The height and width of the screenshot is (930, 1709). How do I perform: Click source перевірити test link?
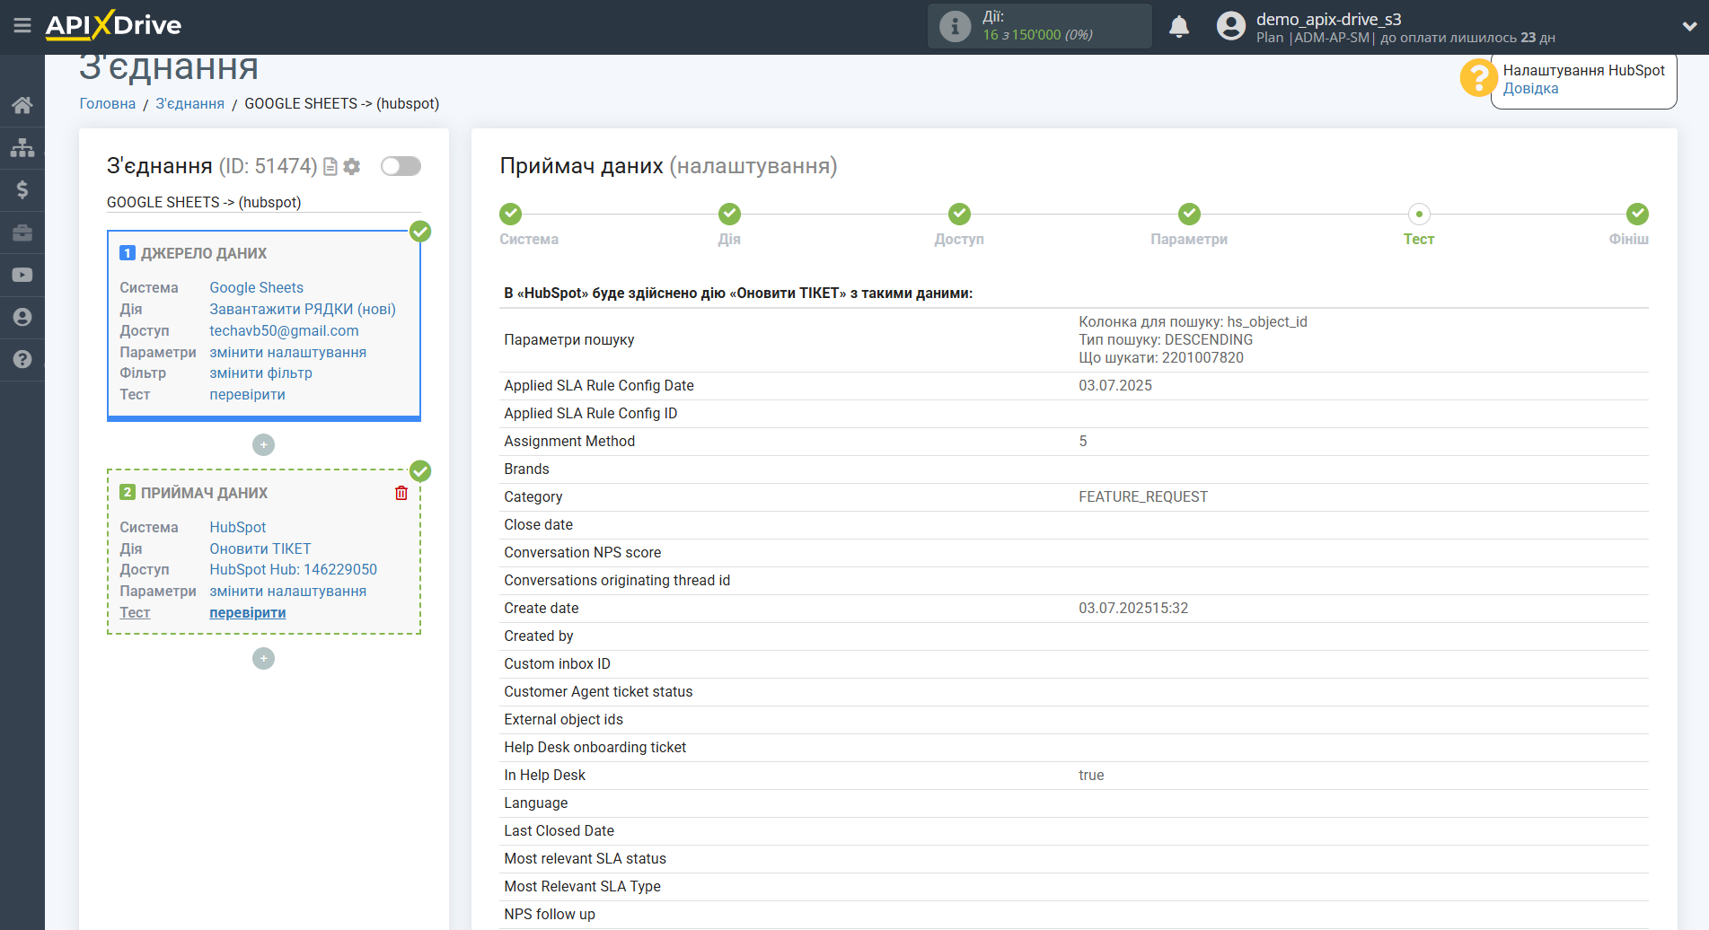pos(247,394)
